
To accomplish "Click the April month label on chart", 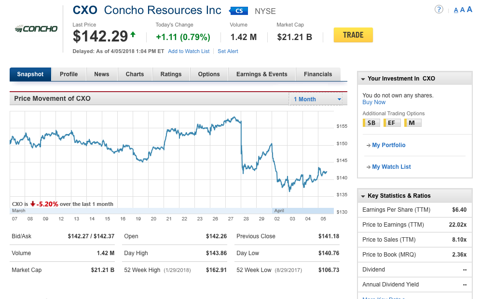I will tap(279, 210).
